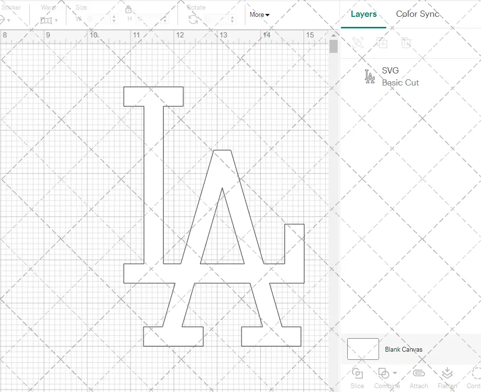Click the Rotate icon in toolbar
The width and height of the screenshot is (481, 392).
click(193, 19)
